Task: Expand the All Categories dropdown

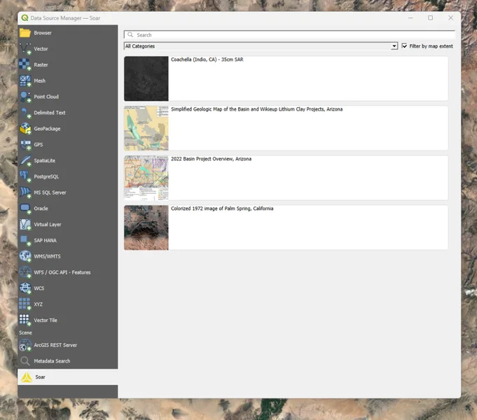Action: tap(261, 46)
